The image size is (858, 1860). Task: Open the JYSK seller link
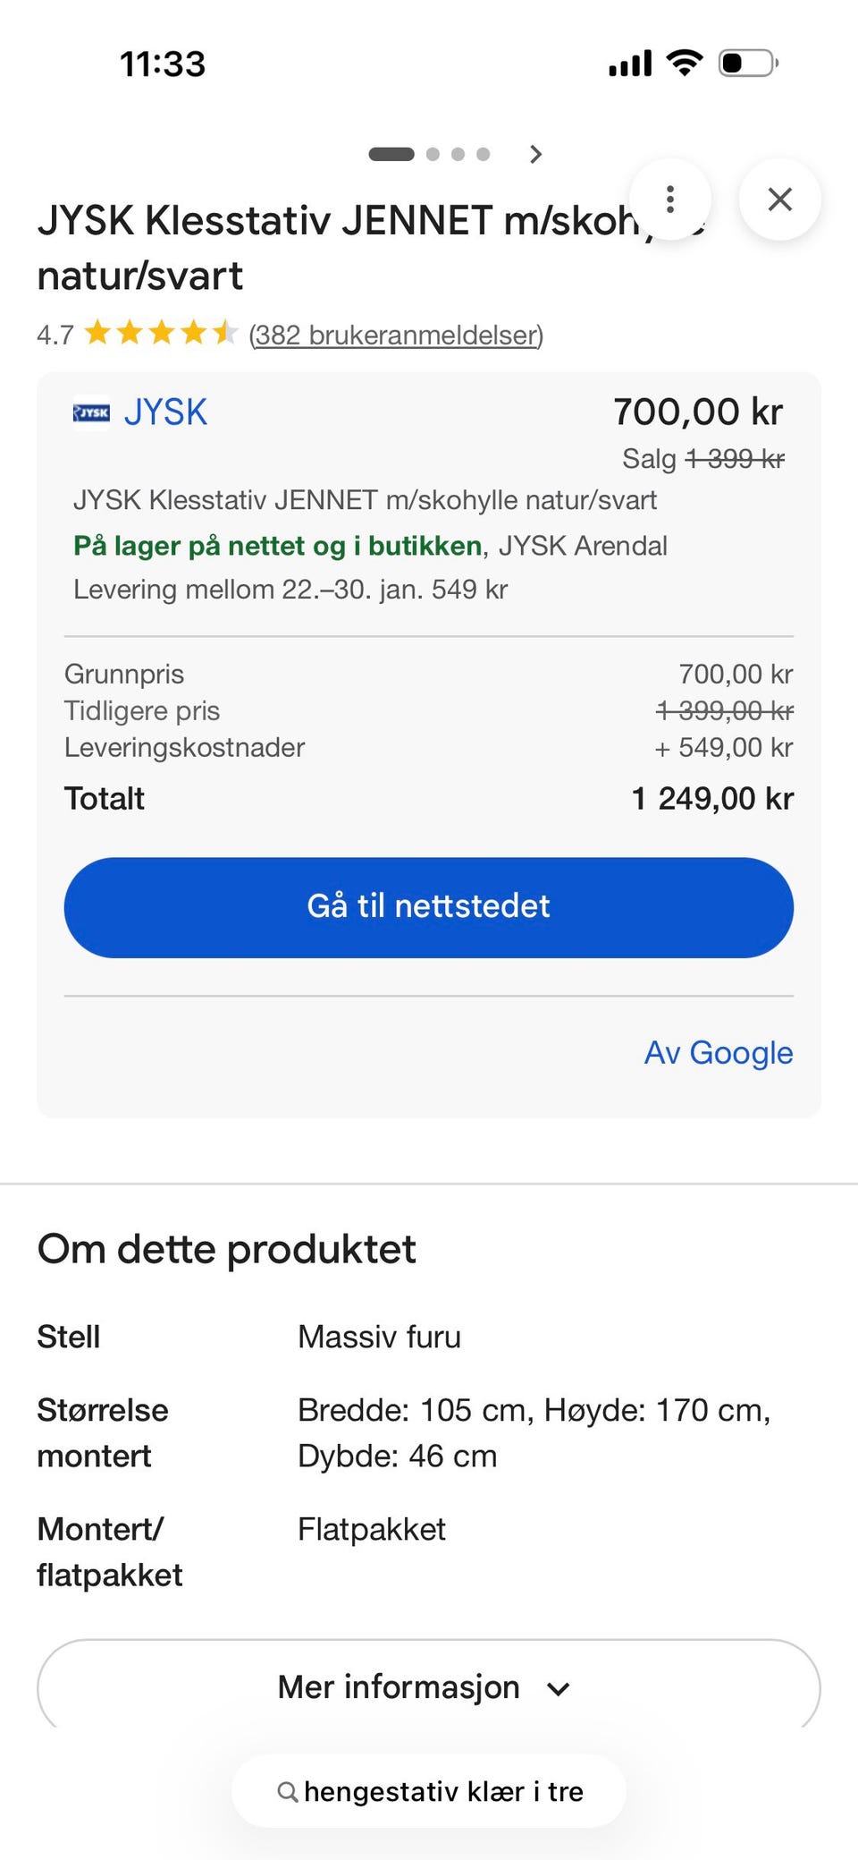pyautogui.click(x=165, y=412)
